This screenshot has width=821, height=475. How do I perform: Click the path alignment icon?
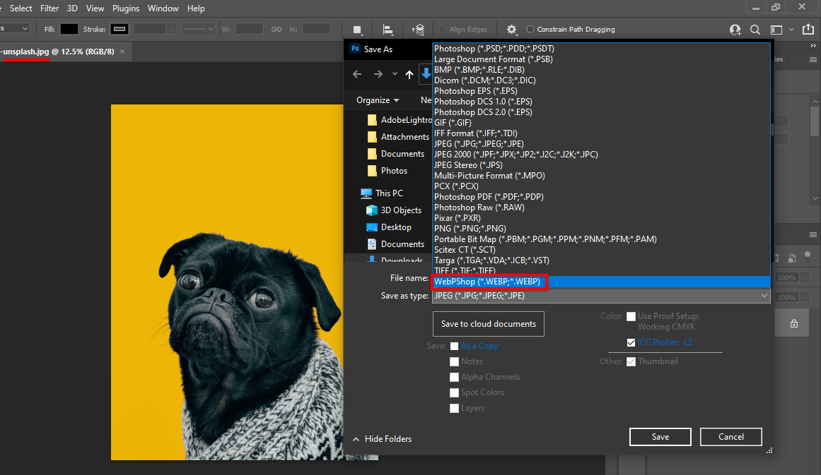pyautogui.click(x=388, y=30)
